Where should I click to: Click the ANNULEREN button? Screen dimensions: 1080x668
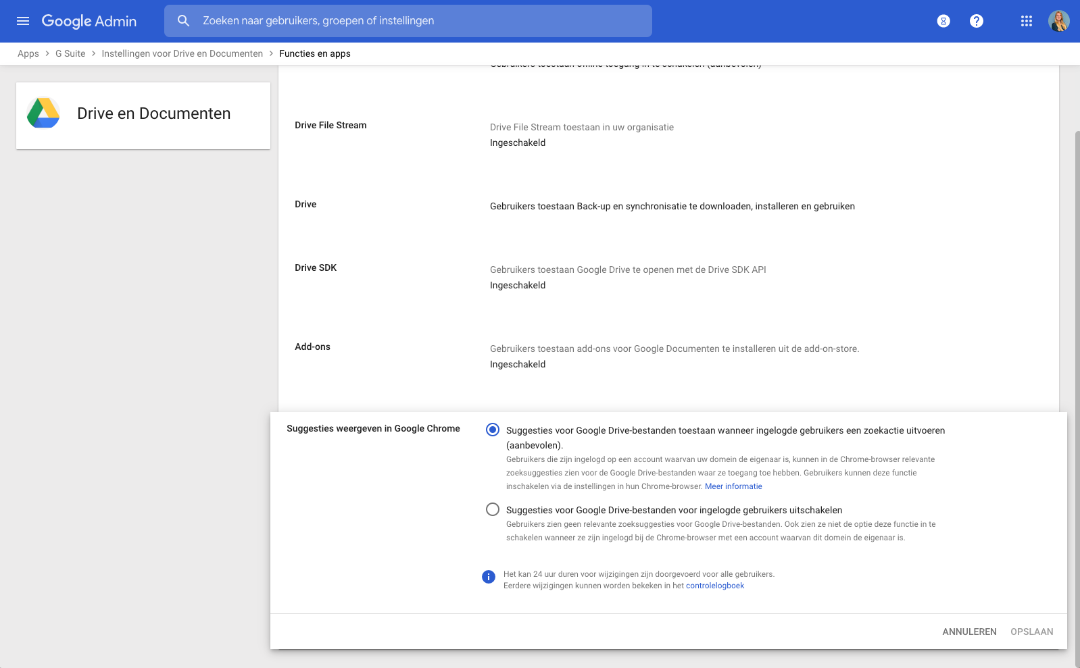(x=969, y=632)
